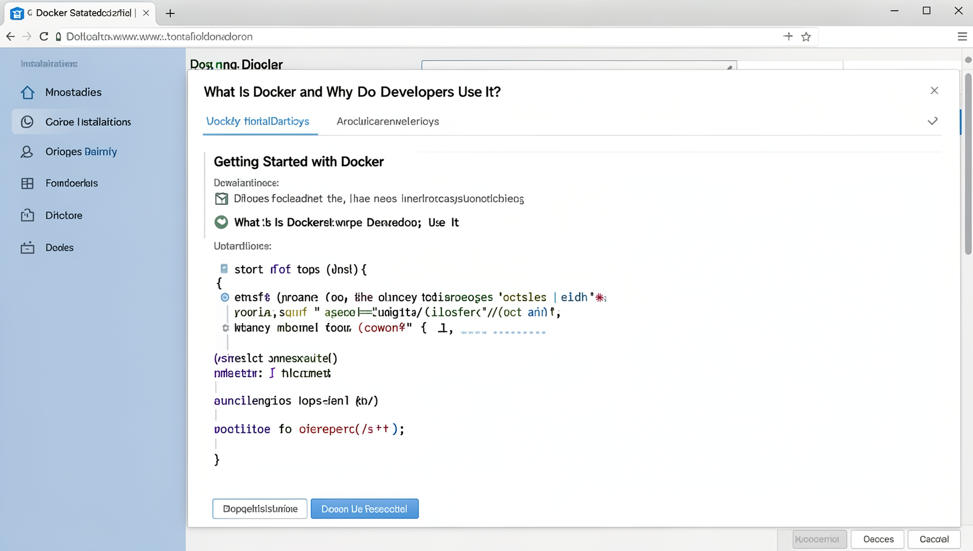Close the What Is Docker dialog
This screenshot has width=973, height=551.
(935, 91)
